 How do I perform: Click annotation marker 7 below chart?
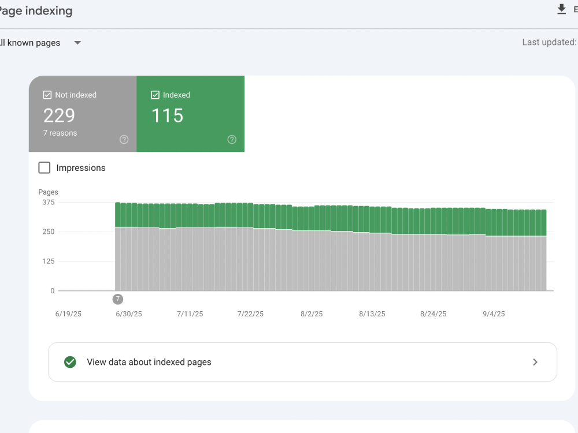(x=117, y=299)
